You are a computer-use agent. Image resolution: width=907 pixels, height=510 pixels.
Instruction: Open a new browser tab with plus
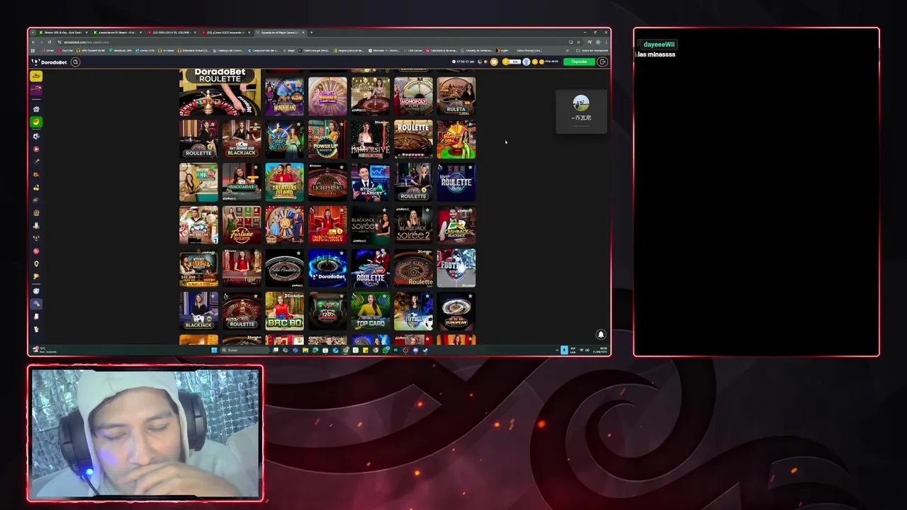[x=311, y=32]
